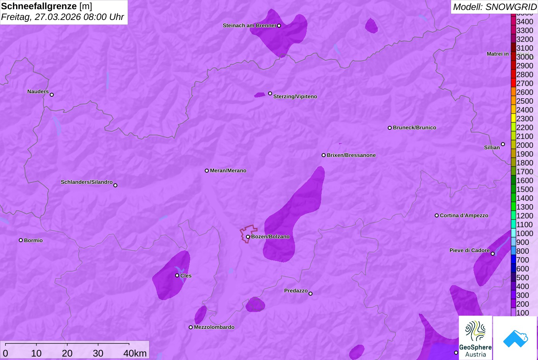Click the Predazzo label

click(296, 291)
